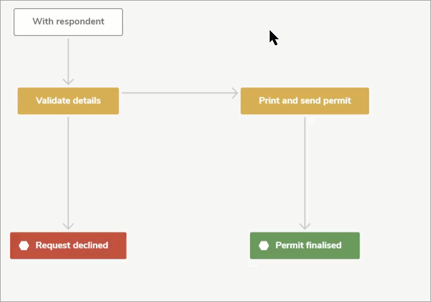431x302 pixels.
Task: Select arrowhead pointing into Validate details from above
Action: point(68,81)
